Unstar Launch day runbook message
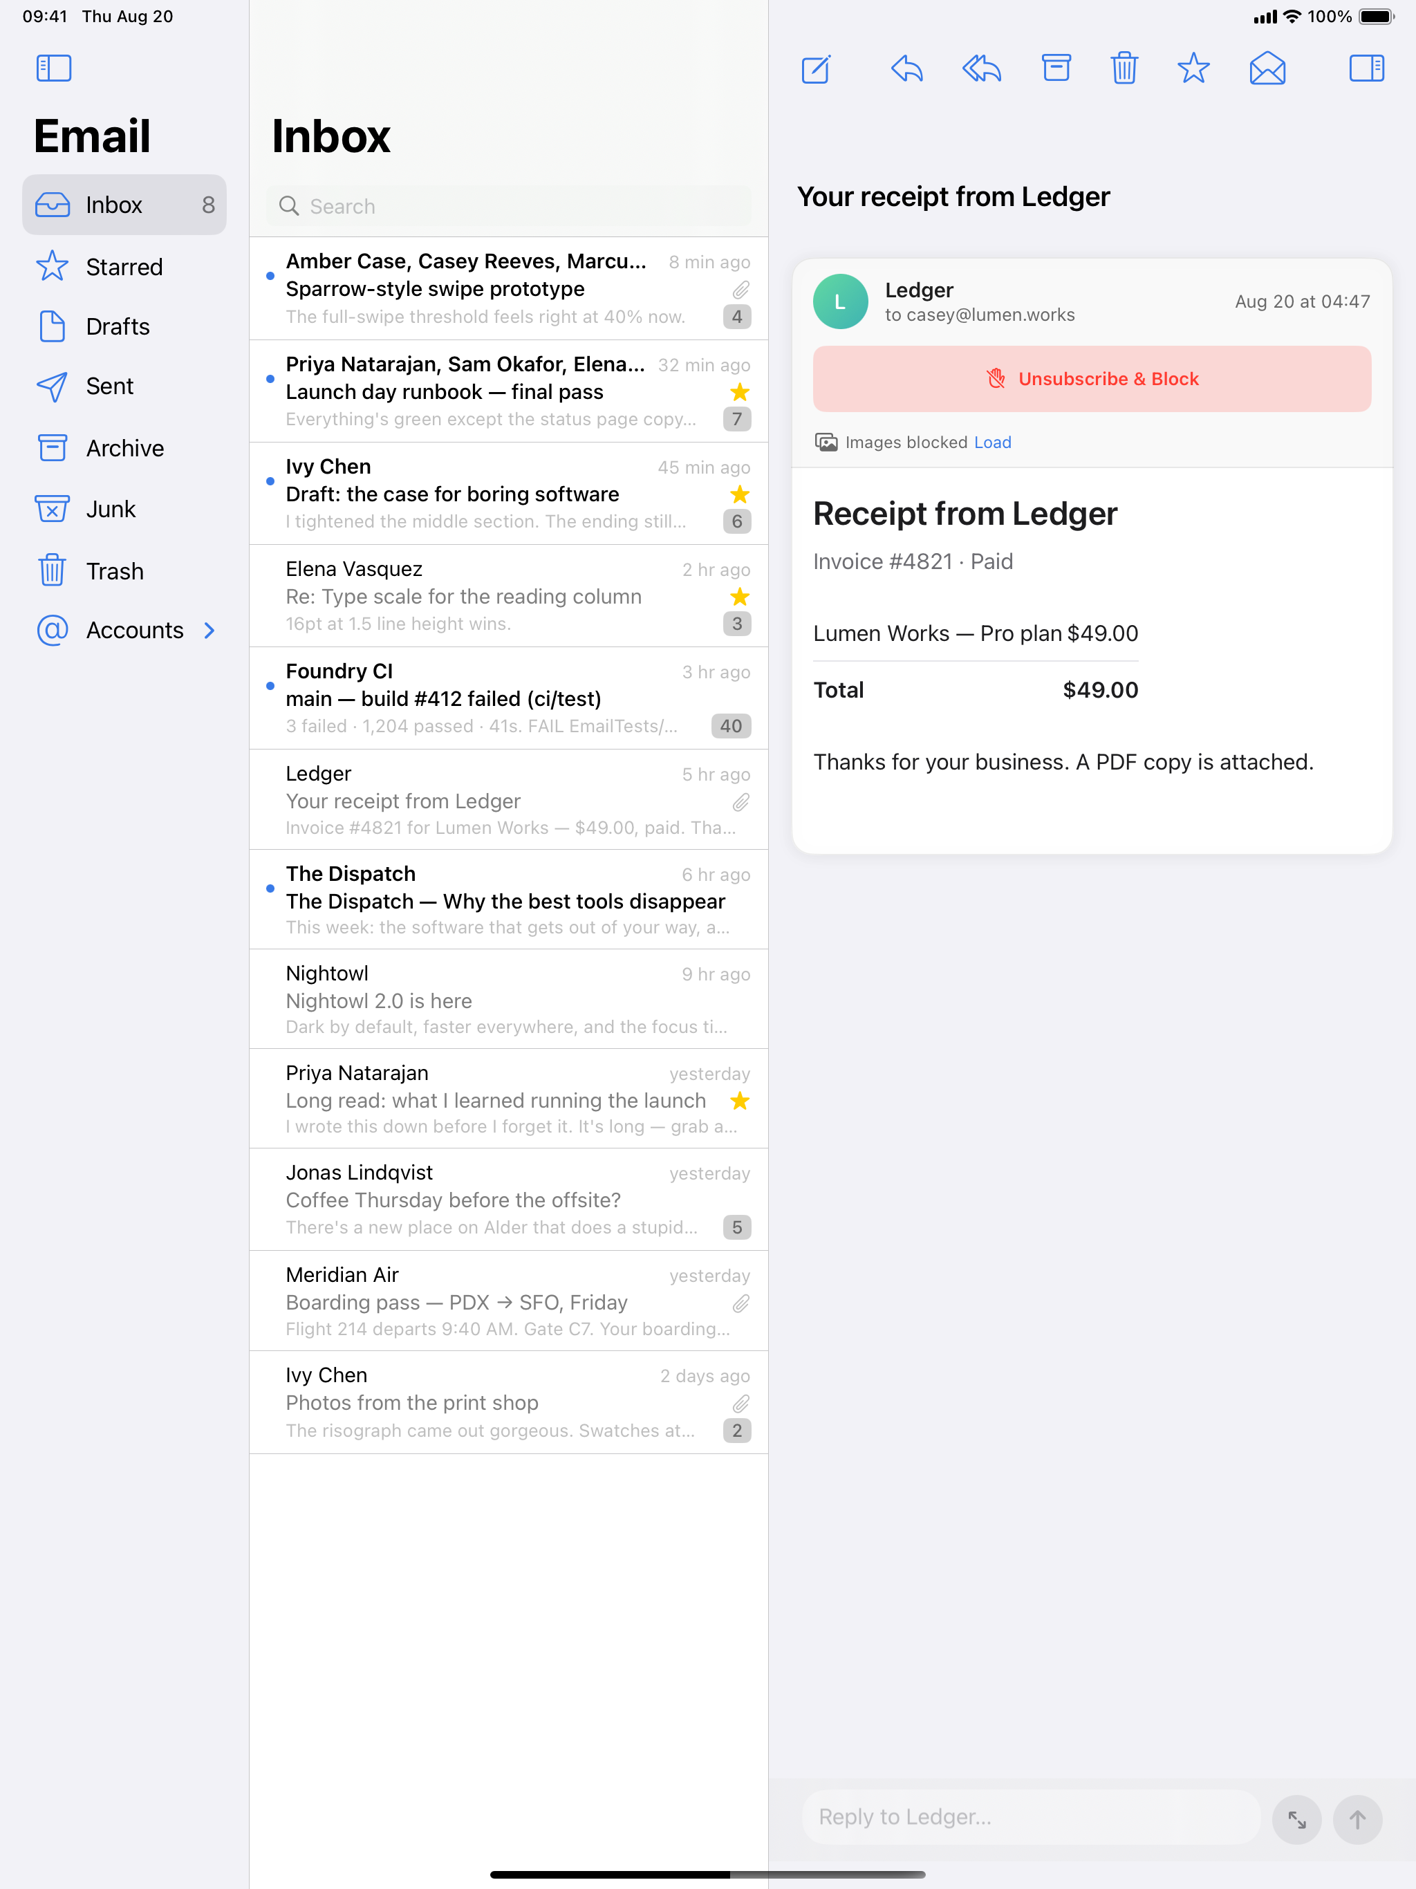This screenshot has width=1416, height=1889. point(740,392)
